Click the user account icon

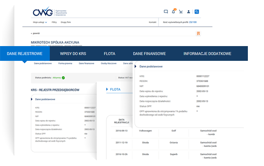tap(189, 12)
